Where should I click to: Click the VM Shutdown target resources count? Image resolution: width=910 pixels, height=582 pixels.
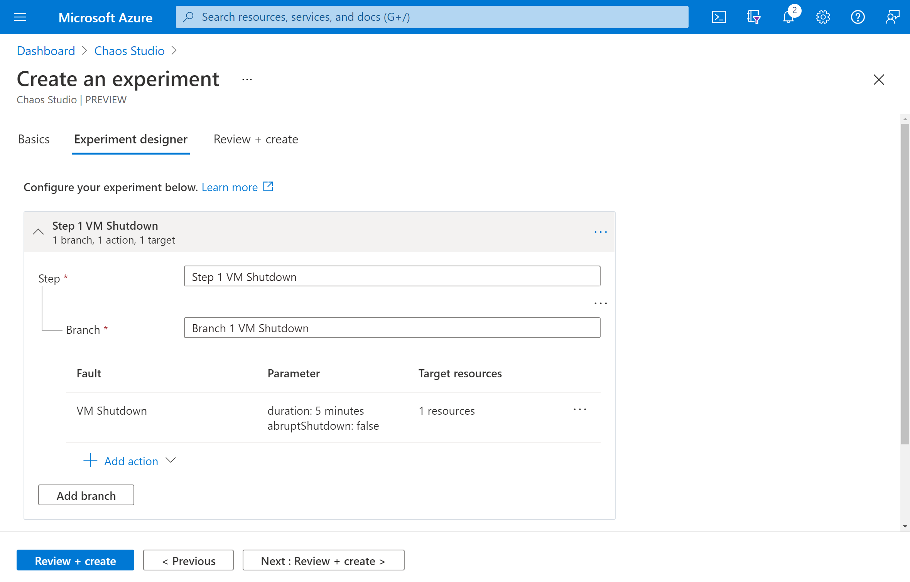446,410
